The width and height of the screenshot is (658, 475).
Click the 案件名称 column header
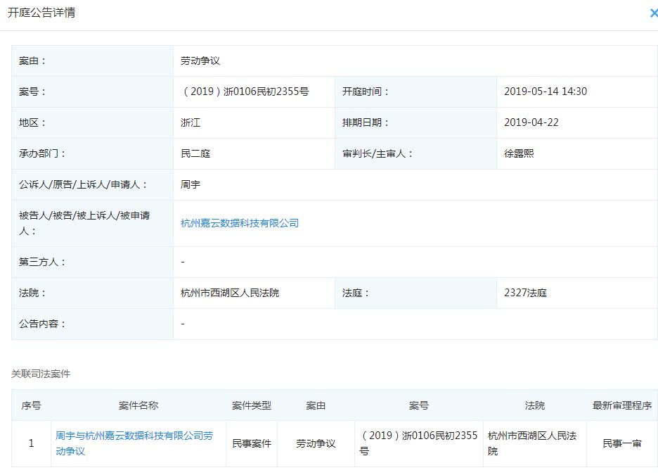(139, 405)
